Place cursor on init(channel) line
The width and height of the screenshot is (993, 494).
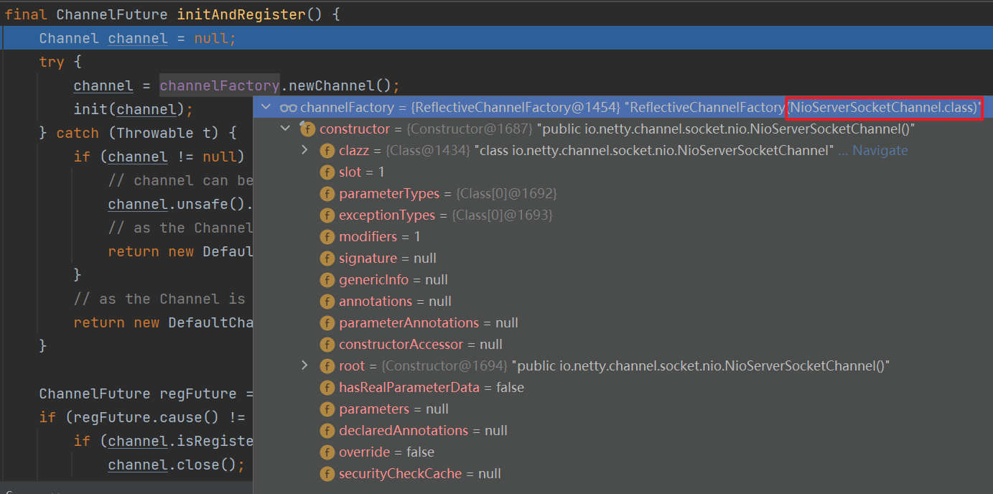click(134, 110)
